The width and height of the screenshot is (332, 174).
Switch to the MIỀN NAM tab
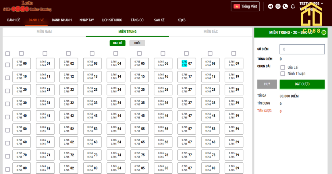[44, 32]
